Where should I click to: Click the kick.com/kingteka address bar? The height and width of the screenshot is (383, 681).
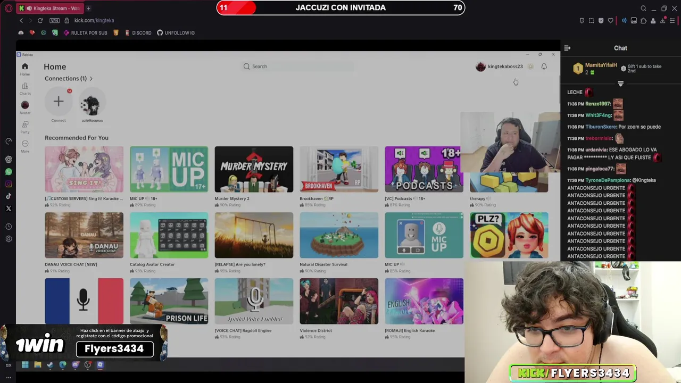click(x=94, y=20)
